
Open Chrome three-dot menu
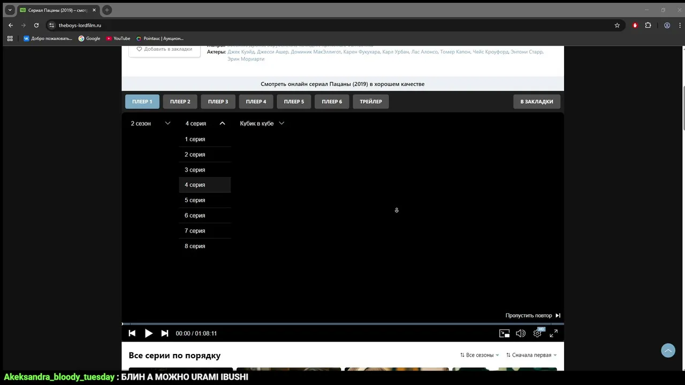(x=679, y=25)
